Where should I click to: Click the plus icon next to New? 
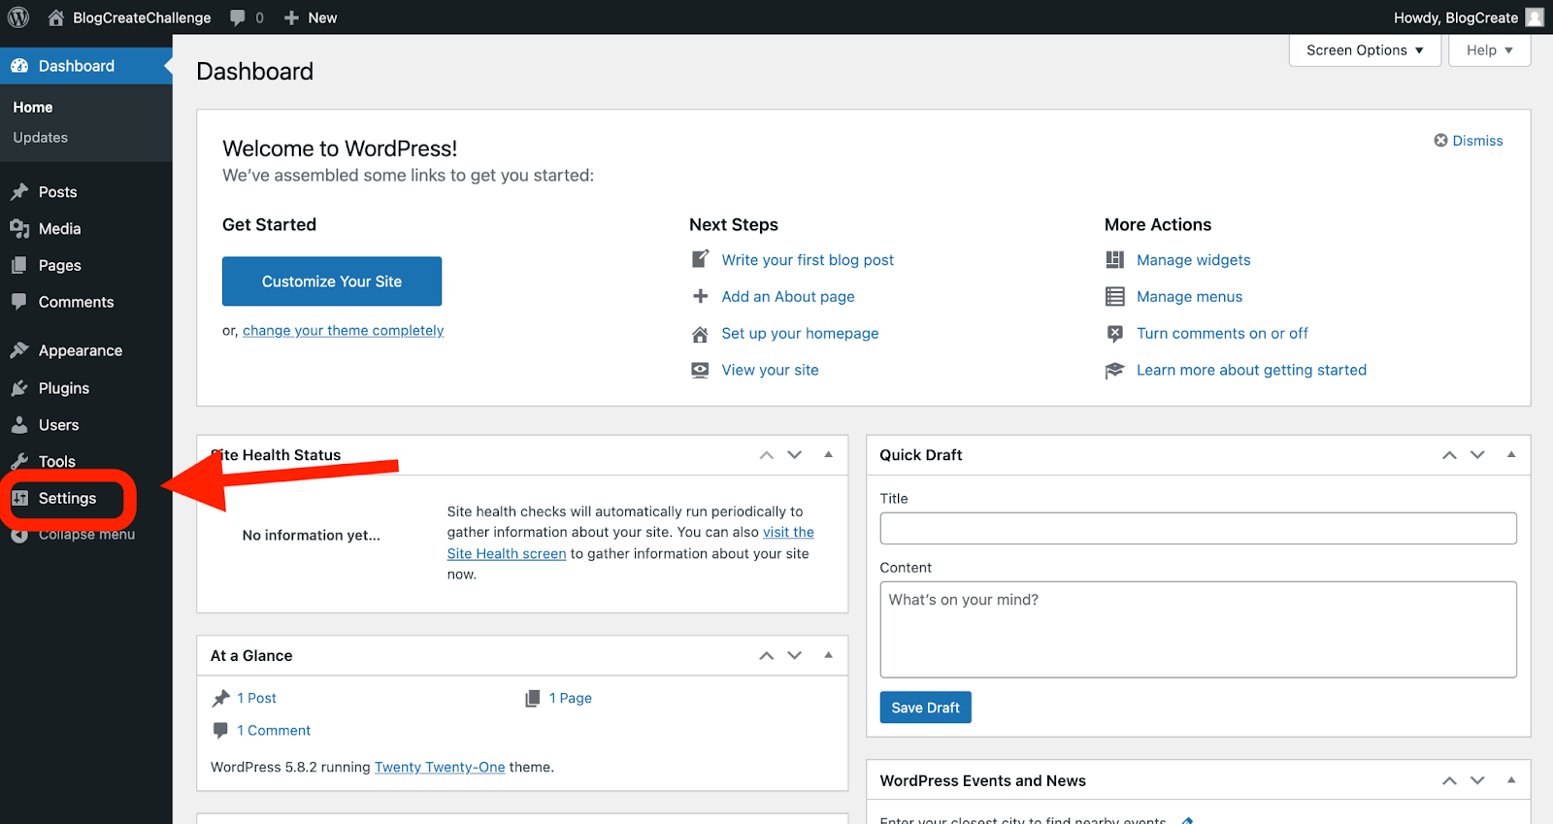coord(291,17)
